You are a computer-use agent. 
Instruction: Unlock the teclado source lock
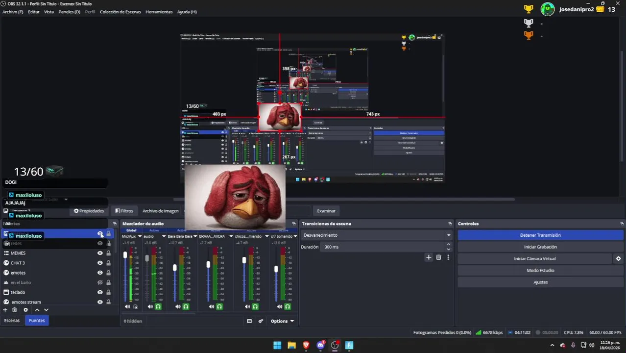(x=108, y=292)
